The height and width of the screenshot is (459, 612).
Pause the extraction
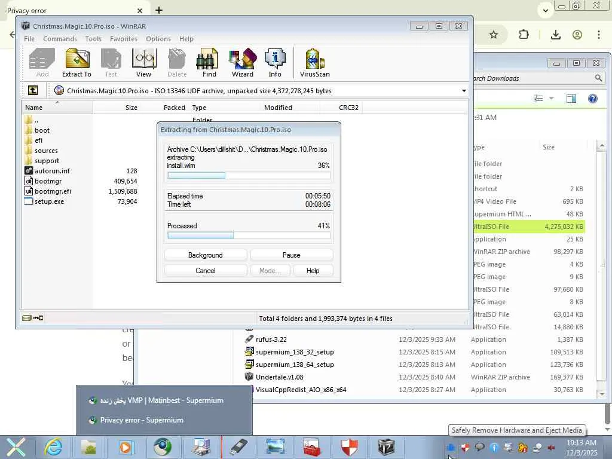coord(291,255)
